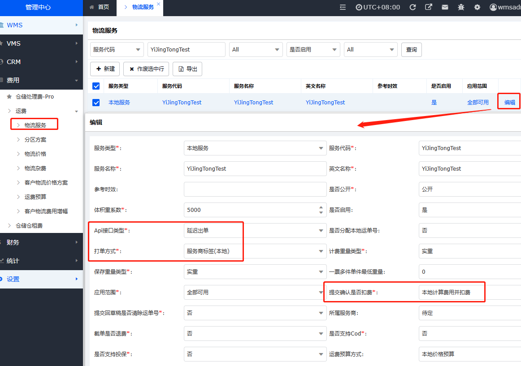521x366 pixels.
Task: Open the All dropdown beside 是否启用
Action: pos(371,49)
